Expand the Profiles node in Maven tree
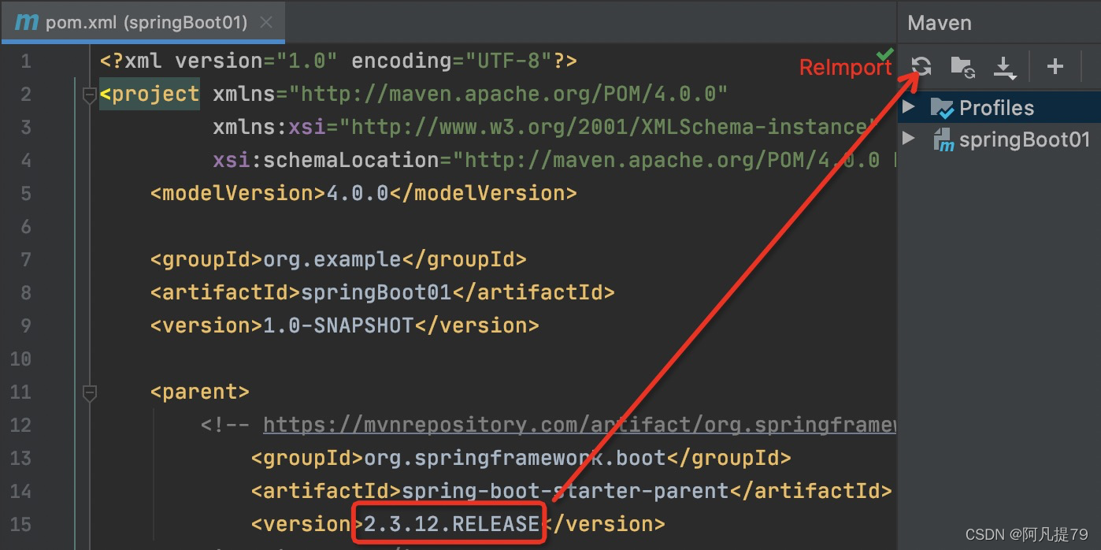The height and width of the screenshot is (550, 1101). tap(909, 106)
